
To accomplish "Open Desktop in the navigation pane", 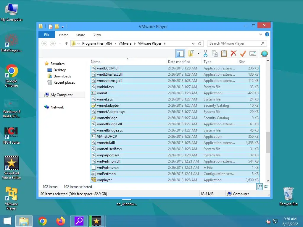I will point(60,70).
